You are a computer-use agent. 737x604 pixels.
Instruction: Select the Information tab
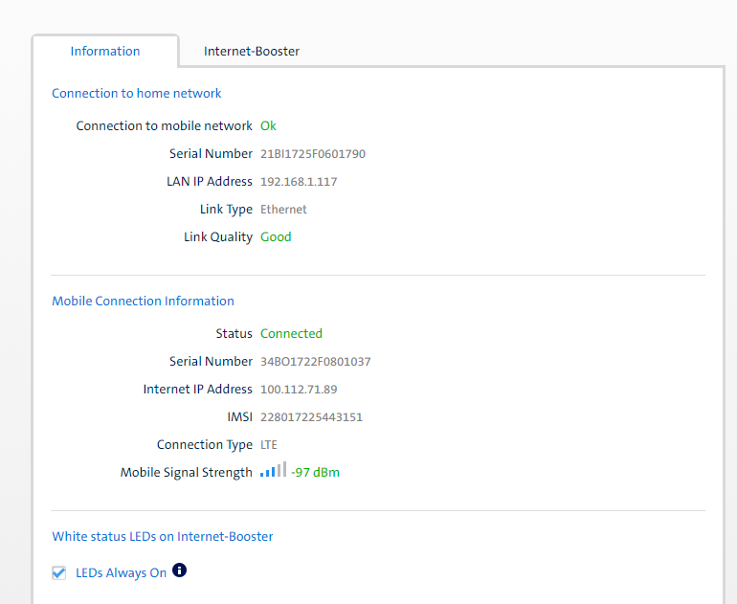click(x=105, y=52)
